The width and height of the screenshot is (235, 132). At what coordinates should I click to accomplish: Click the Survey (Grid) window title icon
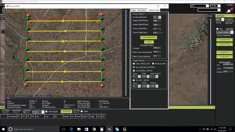[x=7, y=6]
